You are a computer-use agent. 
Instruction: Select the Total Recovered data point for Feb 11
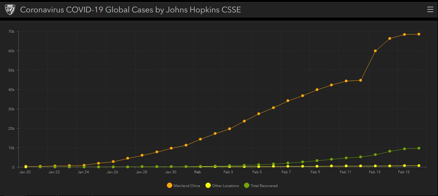pos(346,158)
